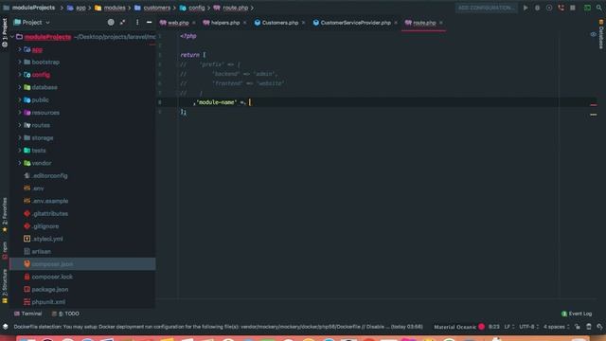The width and height of the screenshot is (606, 341).
Task: Click the Material Oceanic theme indicator dot
Action: point(481,327)
